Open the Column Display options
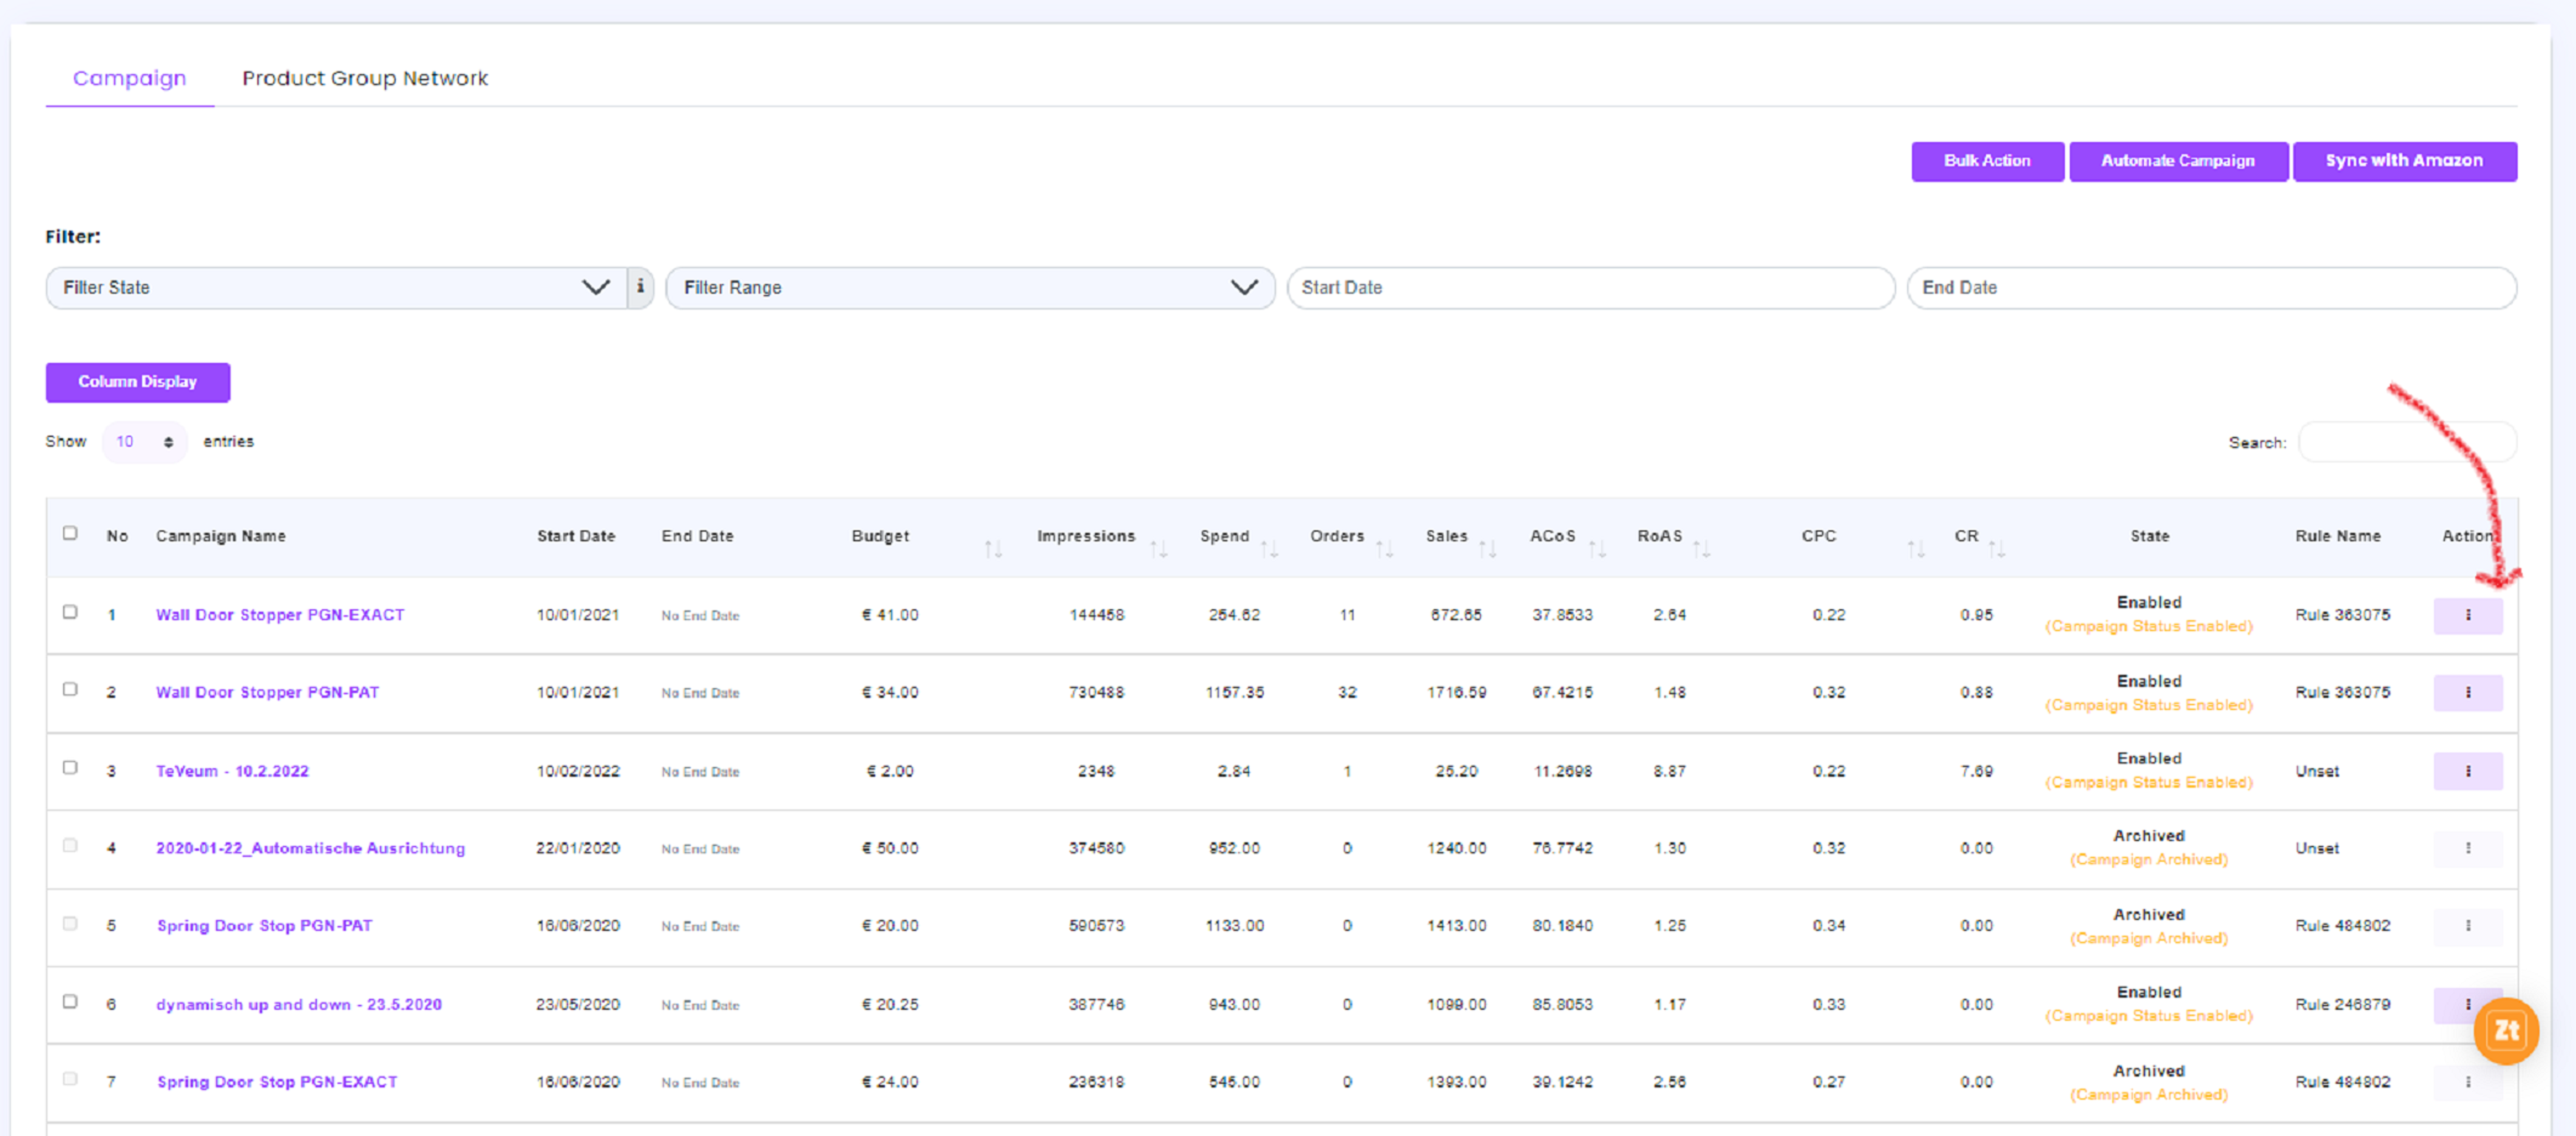The width and height of the screenshot is (2576, 1136). pos(138,382)
